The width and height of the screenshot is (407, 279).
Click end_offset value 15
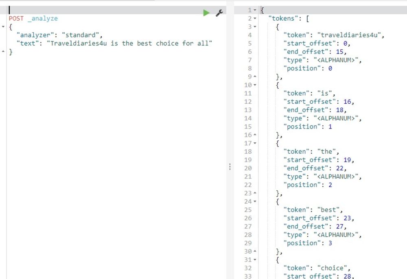click(x=339, y=52)
